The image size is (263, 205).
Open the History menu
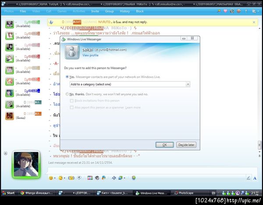coord(125,11)
